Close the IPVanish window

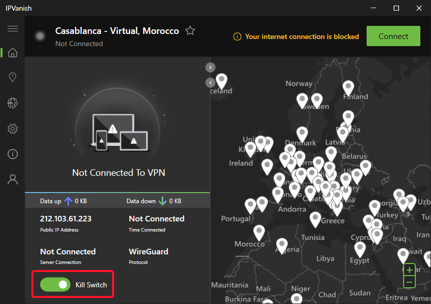tap(419, 8)
